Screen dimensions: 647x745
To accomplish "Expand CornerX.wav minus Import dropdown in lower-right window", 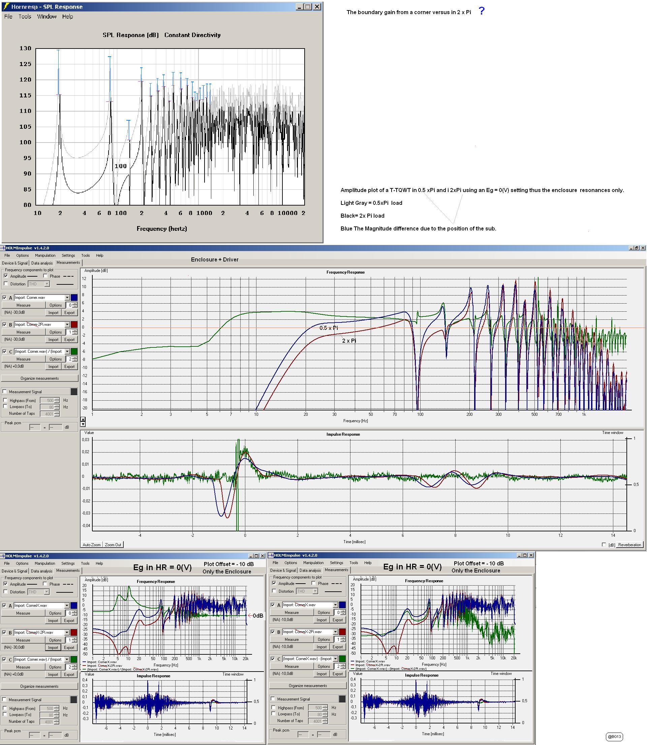I will (335, 659).
